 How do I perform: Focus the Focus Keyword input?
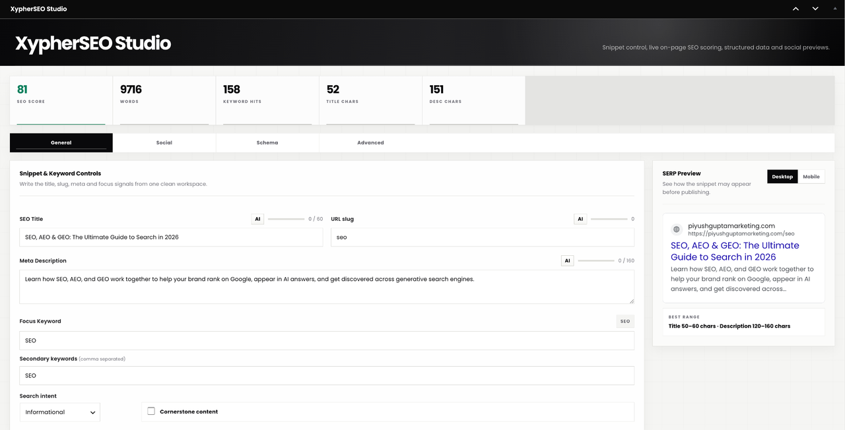click(x=327, y=340)
